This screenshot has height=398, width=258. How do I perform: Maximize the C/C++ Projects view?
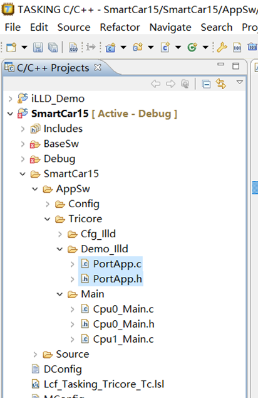point(235,67)
